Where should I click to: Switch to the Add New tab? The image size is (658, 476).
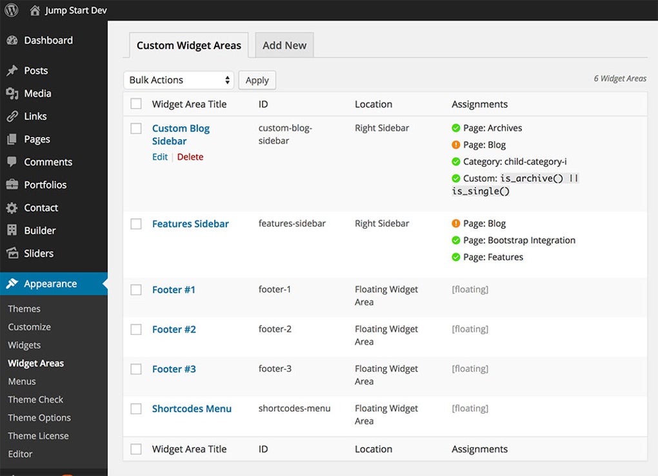pyautogui.click(x=284, y=45)
